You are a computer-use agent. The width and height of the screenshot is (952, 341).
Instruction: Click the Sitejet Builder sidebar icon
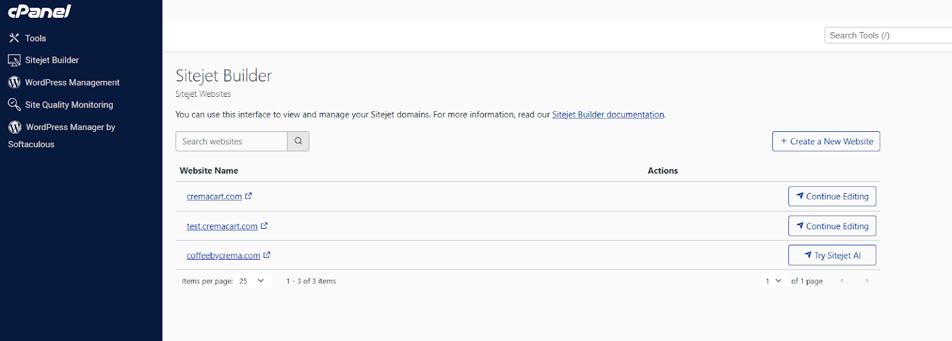[x=14, y=60]
